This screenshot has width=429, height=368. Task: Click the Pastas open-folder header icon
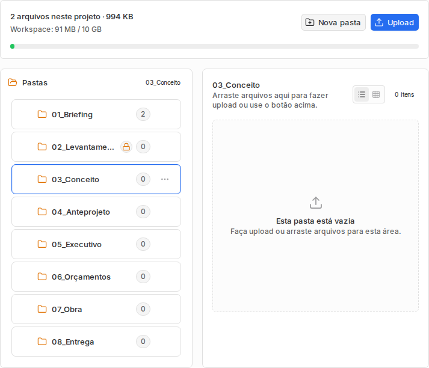13,82
